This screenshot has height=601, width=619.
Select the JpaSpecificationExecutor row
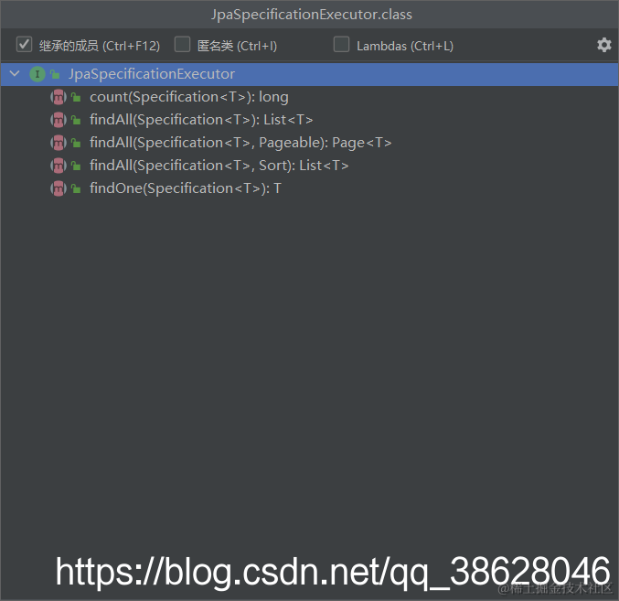(x=309, y=74)
